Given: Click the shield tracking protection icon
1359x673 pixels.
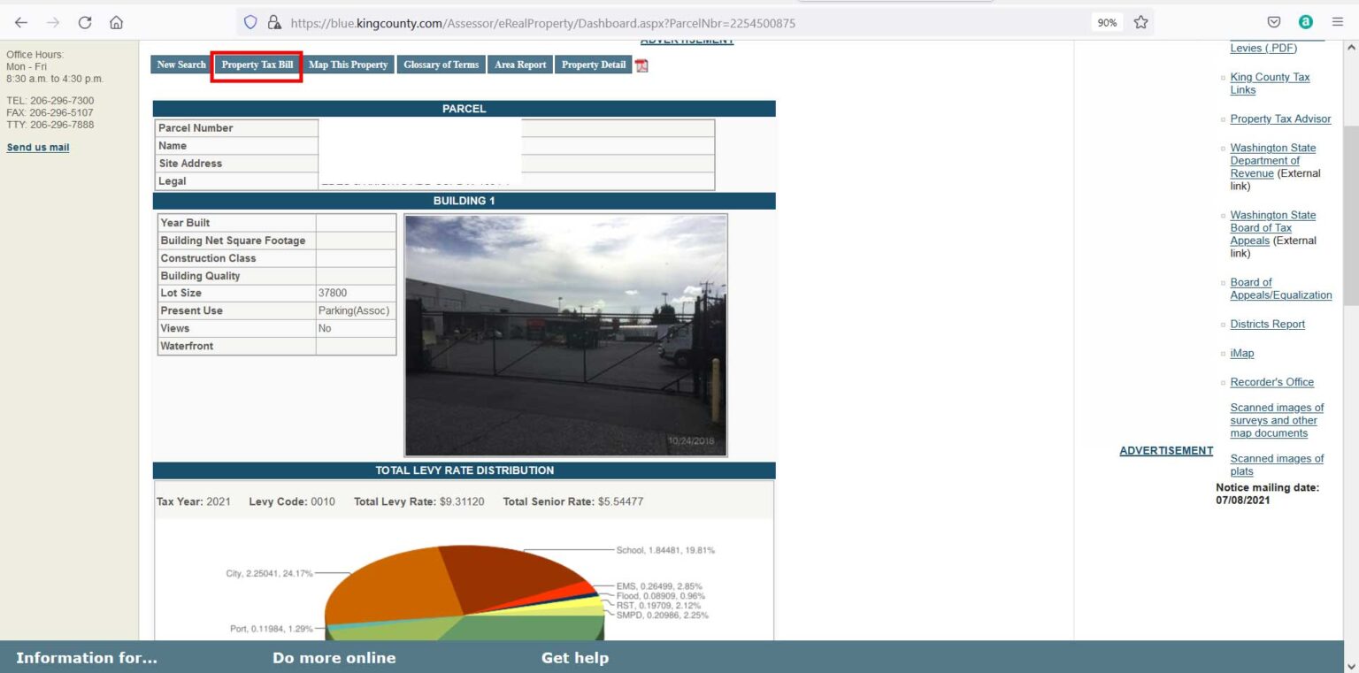Looking at the screenshot, I should click(x=250, y=23).
